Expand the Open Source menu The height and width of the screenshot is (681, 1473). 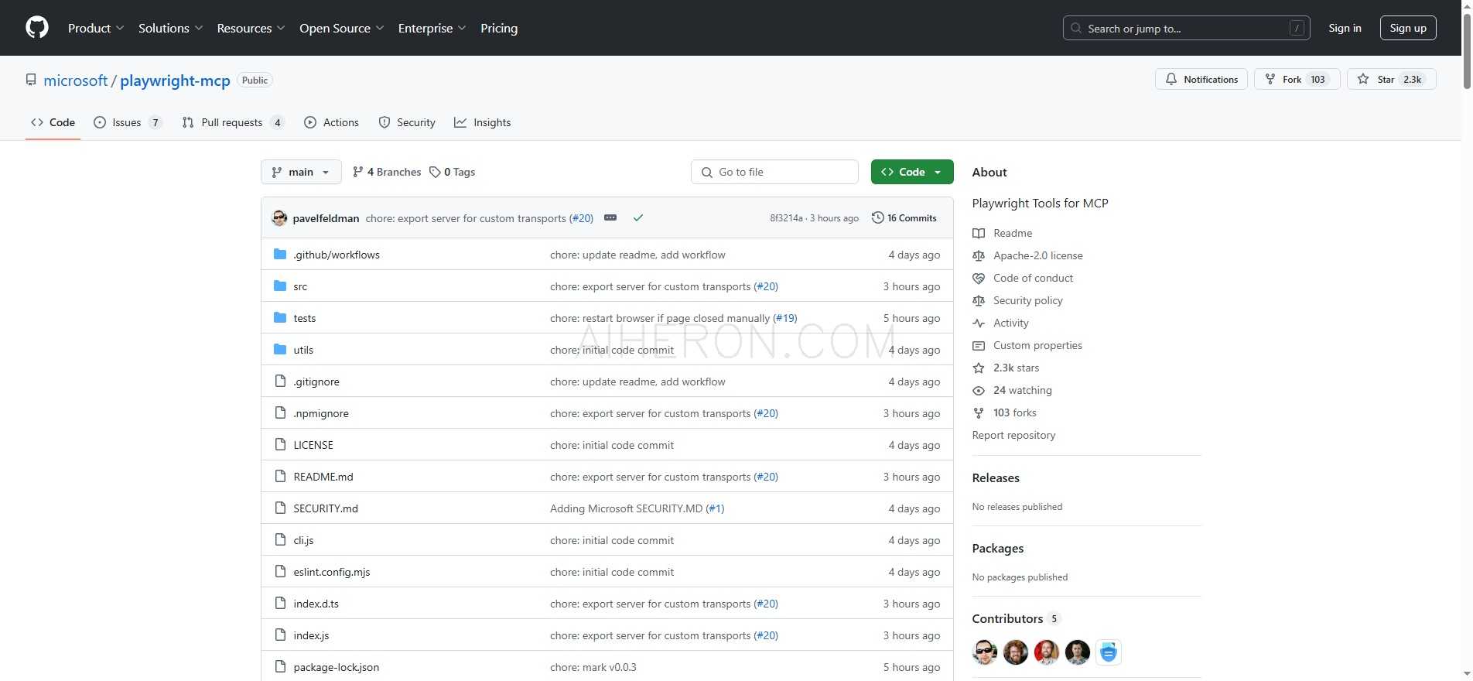tap(341, 28)
